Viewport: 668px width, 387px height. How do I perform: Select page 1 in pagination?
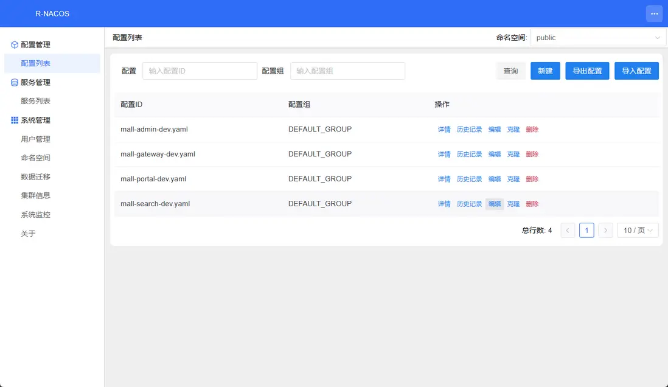(586, 230)
